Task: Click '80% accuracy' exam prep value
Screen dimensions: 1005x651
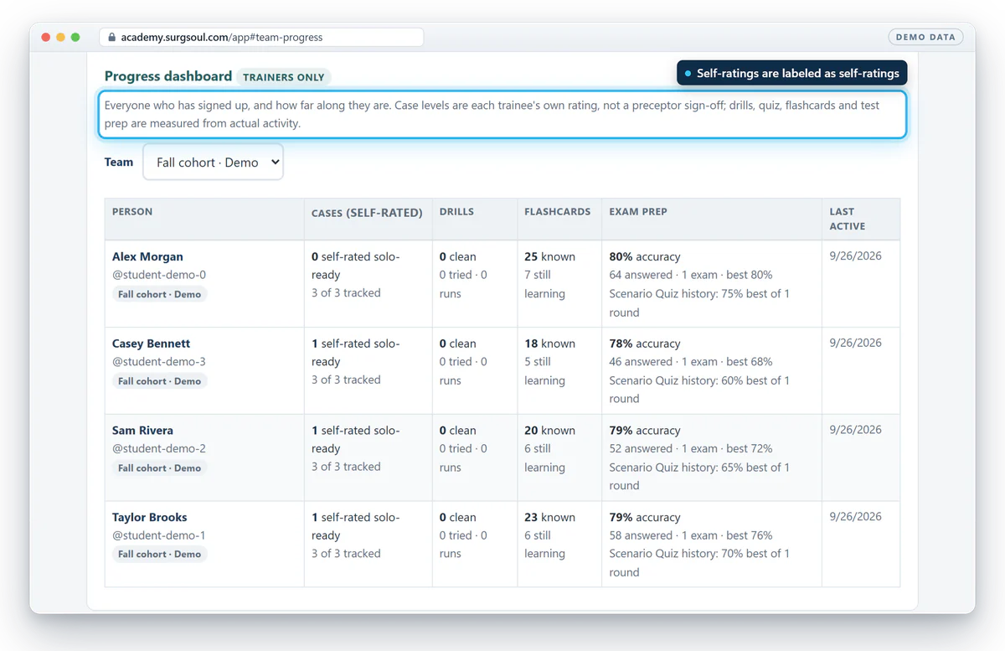Action: point(645,256)
